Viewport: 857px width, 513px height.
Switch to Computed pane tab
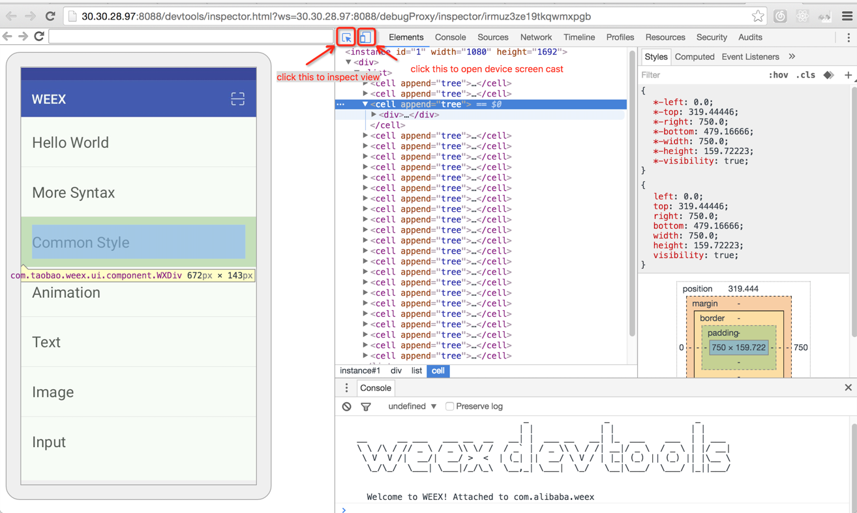(x=695, y=57)
